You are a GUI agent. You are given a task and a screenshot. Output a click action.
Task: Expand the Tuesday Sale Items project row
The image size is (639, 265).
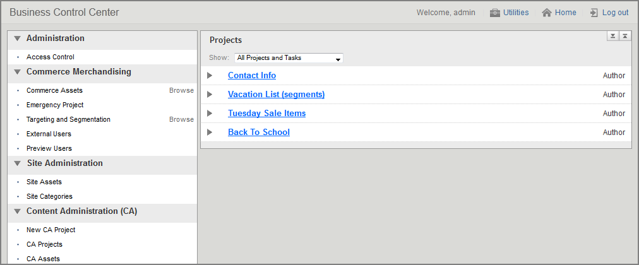210,114
